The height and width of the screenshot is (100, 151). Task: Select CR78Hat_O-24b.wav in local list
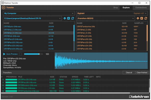click(38, 33)
